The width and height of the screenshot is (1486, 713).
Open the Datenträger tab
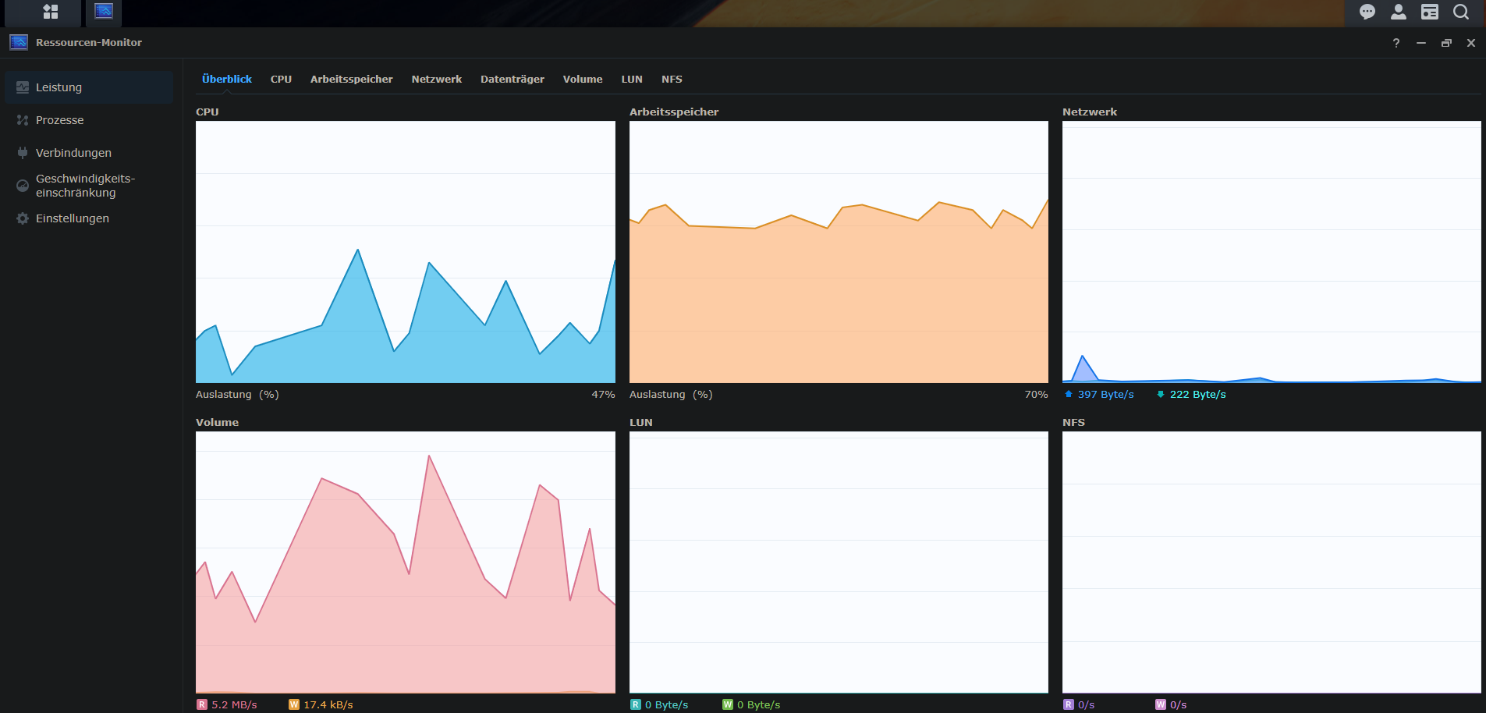click(x=512, y=79)
